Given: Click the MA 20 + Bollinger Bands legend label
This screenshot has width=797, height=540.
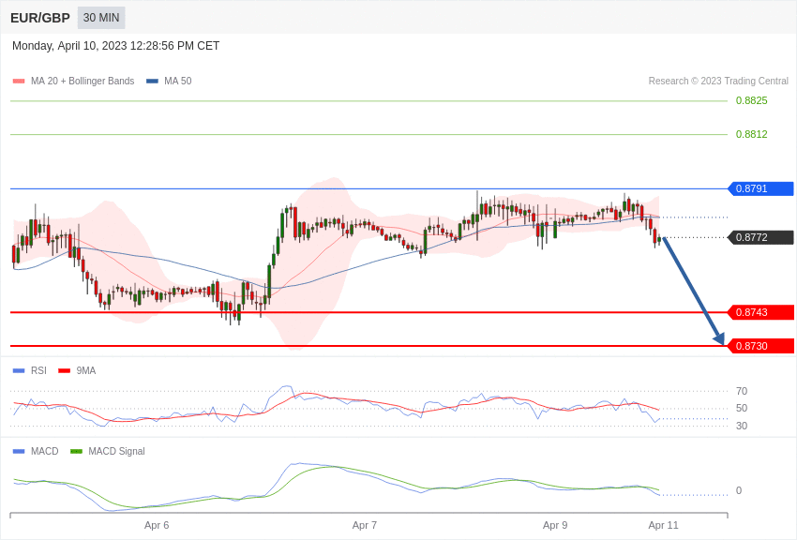Looking at the screenshot, I should [83, 81].
